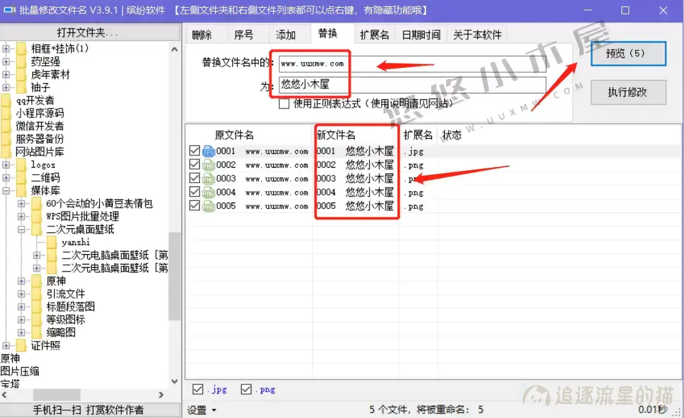The width and height of the screenshot is (684, 418).
Task: Click the JPG file icon beside 0001
Action: point(209,151)
